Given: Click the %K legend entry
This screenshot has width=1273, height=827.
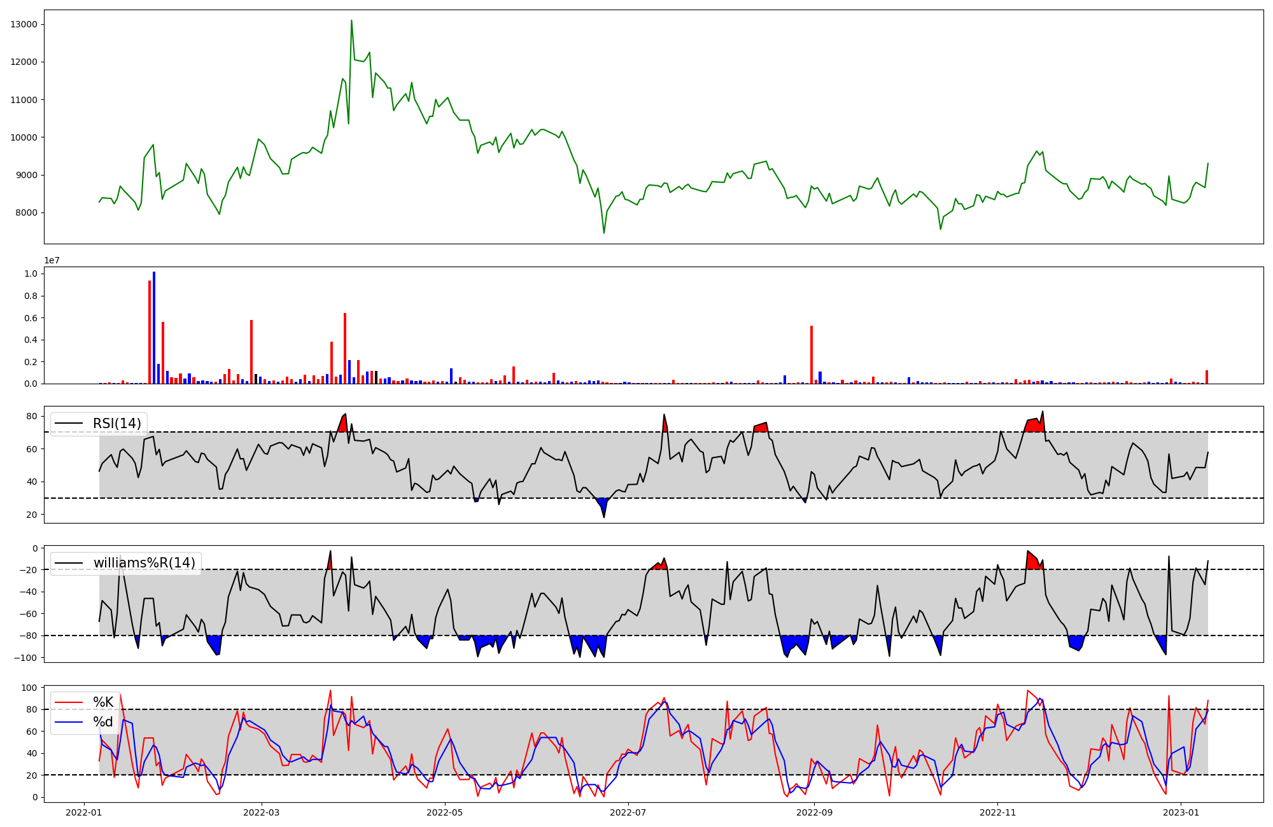Looking at the screenshot, I should pyautogui.click(x=103, y=702).
